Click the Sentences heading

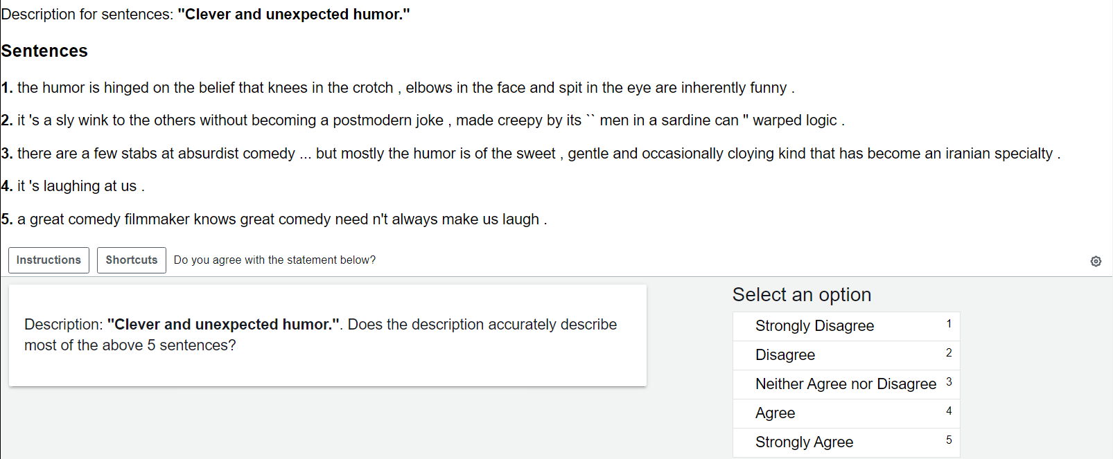[x=44, y=51]
